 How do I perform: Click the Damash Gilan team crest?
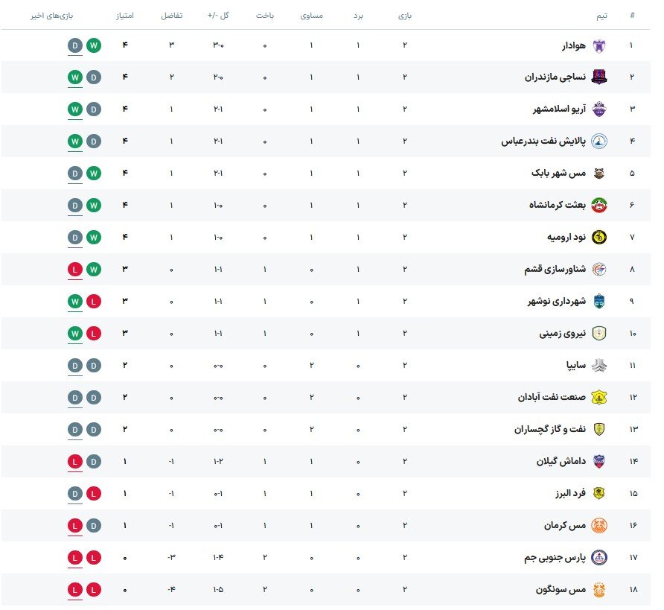598,462
